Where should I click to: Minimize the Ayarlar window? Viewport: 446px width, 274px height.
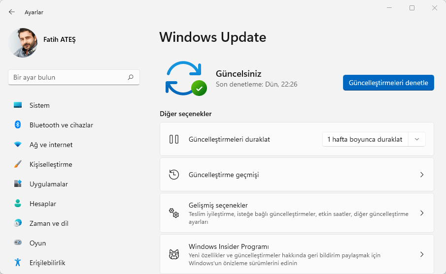[x=389, y=8]
